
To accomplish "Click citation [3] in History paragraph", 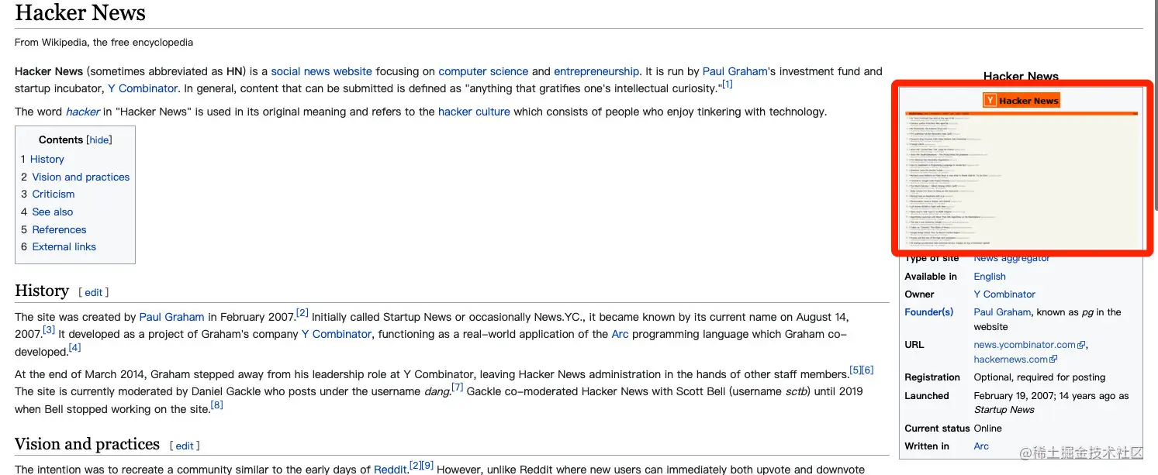I will [49, 330].
